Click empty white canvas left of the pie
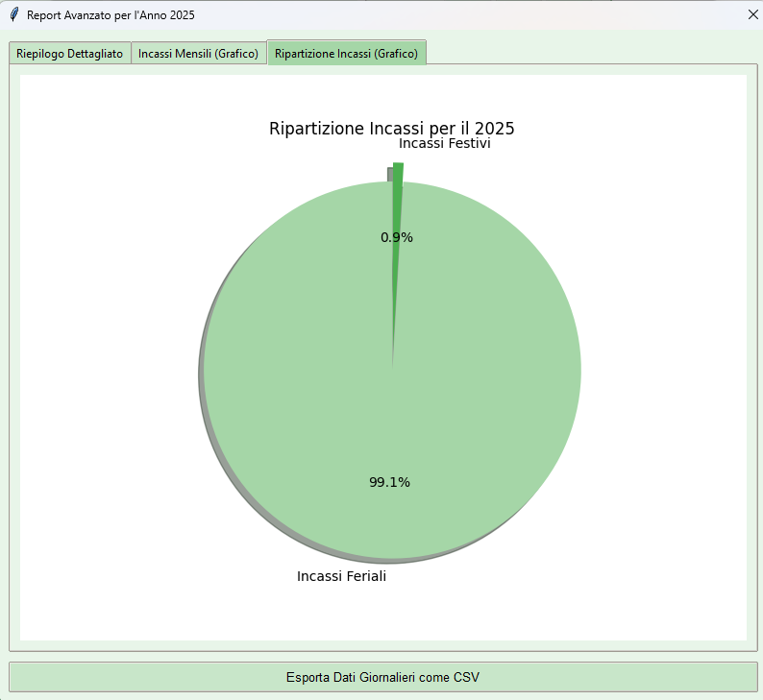763x700 pixels. pos(106,365)
